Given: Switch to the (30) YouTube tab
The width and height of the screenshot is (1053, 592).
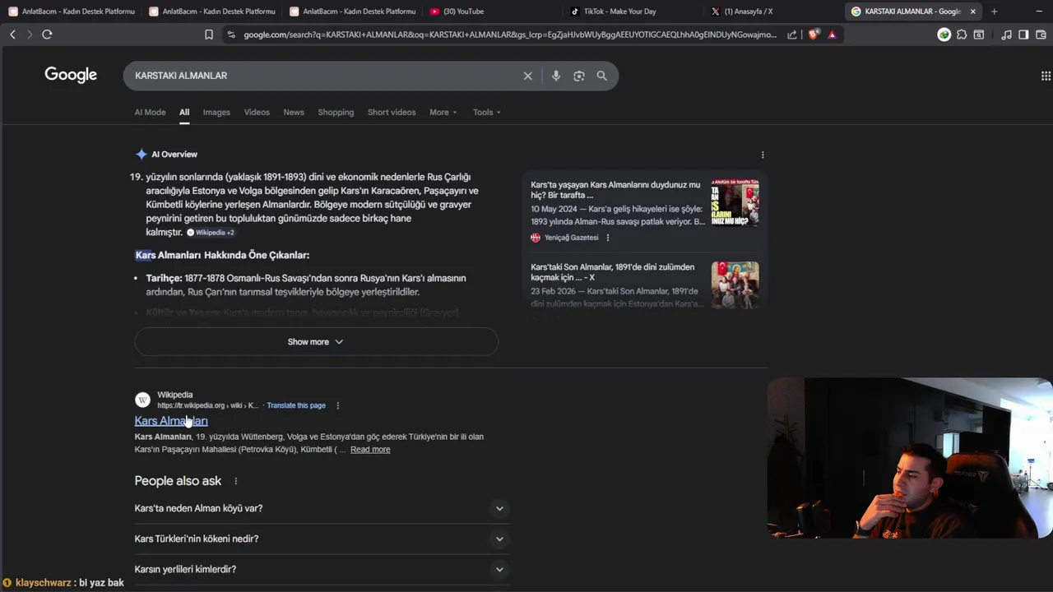Looking at the screenshot, I should pyautogui.click(x=494, y=12).
